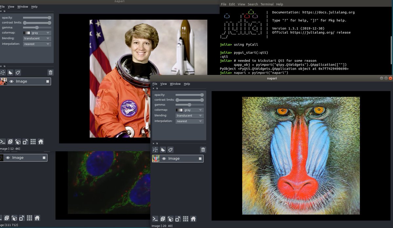The width and height of the screenshot is (393, 228).
Task: Toggle 2D/3D display cube in the cells window
Action: tap(7, 218)
